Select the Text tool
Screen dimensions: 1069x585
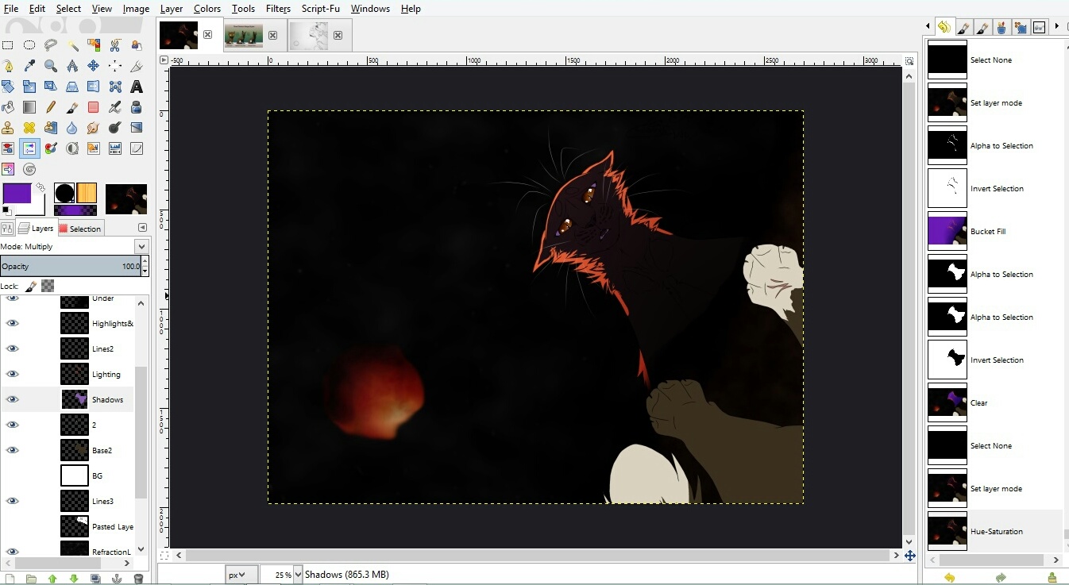coord(137,87)
